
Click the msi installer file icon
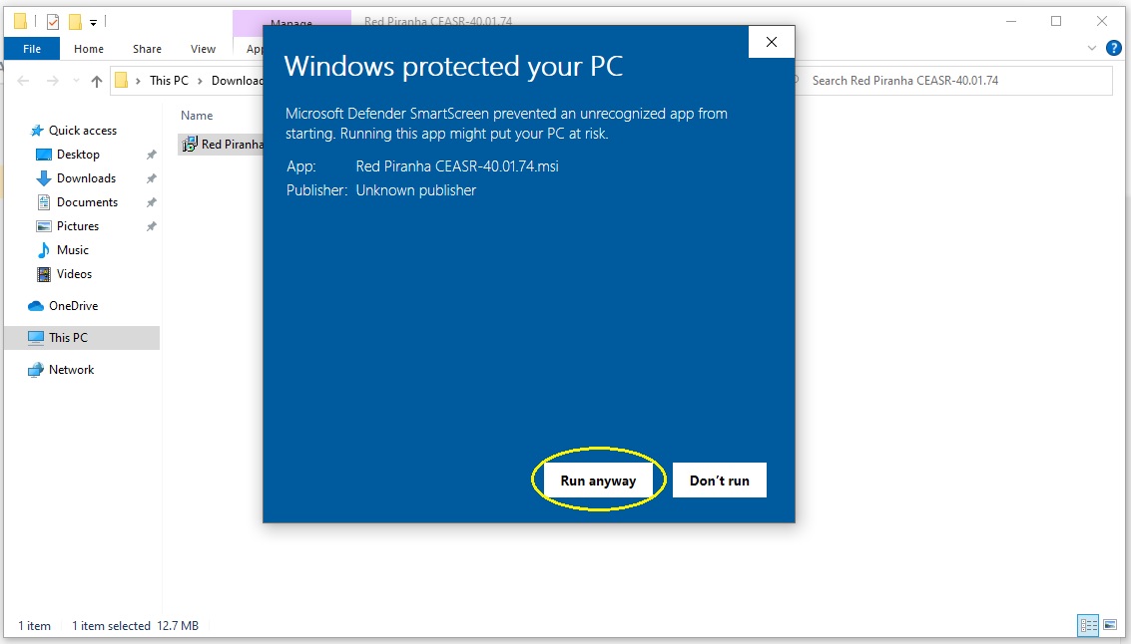tap(190, 145)
